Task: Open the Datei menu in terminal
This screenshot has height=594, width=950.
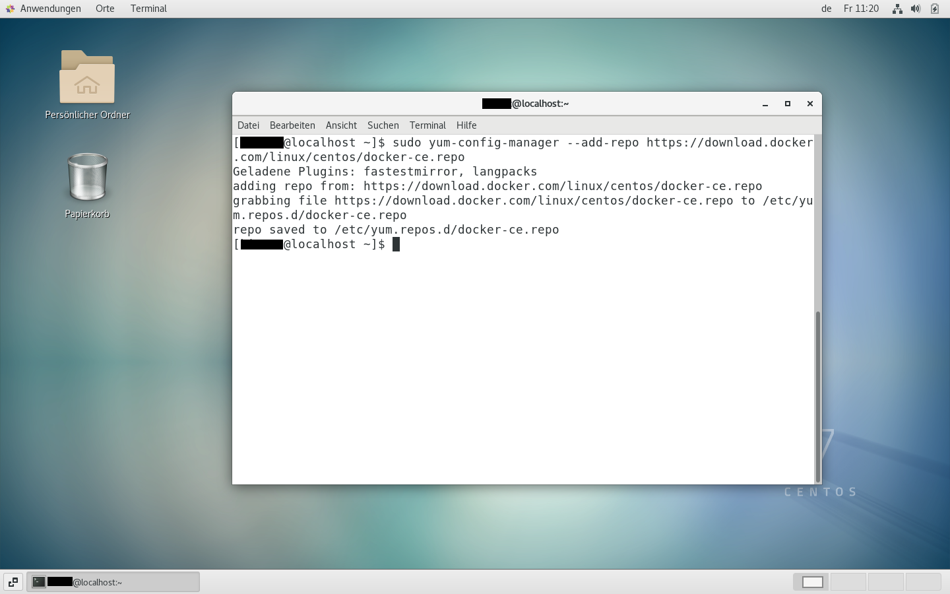Action: tap(248, 125)
